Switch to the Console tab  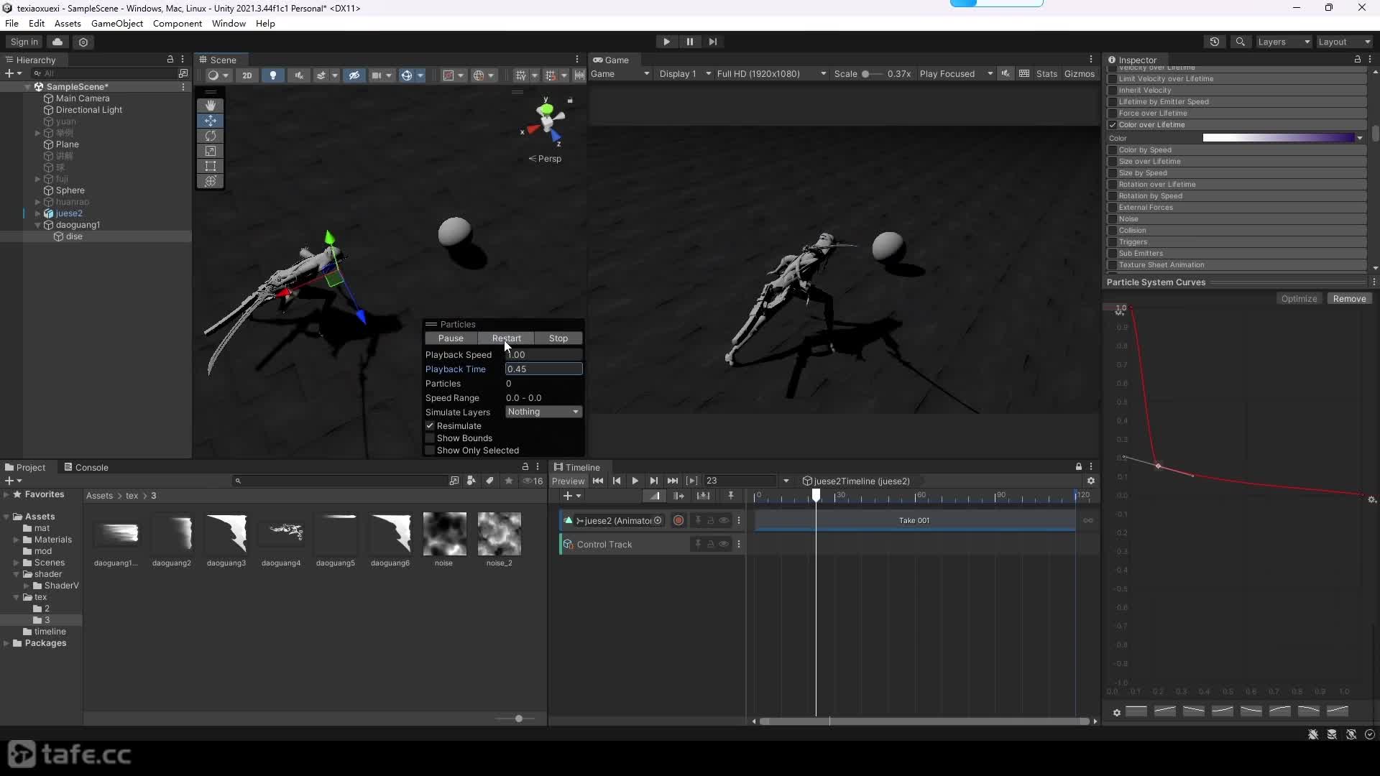click(86, 467)
